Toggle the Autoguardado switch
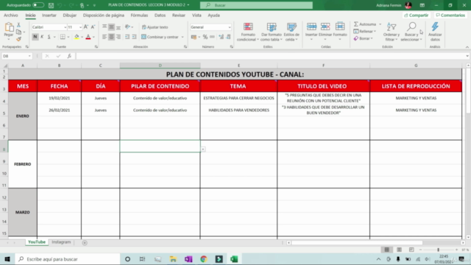Screen dimensions: 471x265 38,5
